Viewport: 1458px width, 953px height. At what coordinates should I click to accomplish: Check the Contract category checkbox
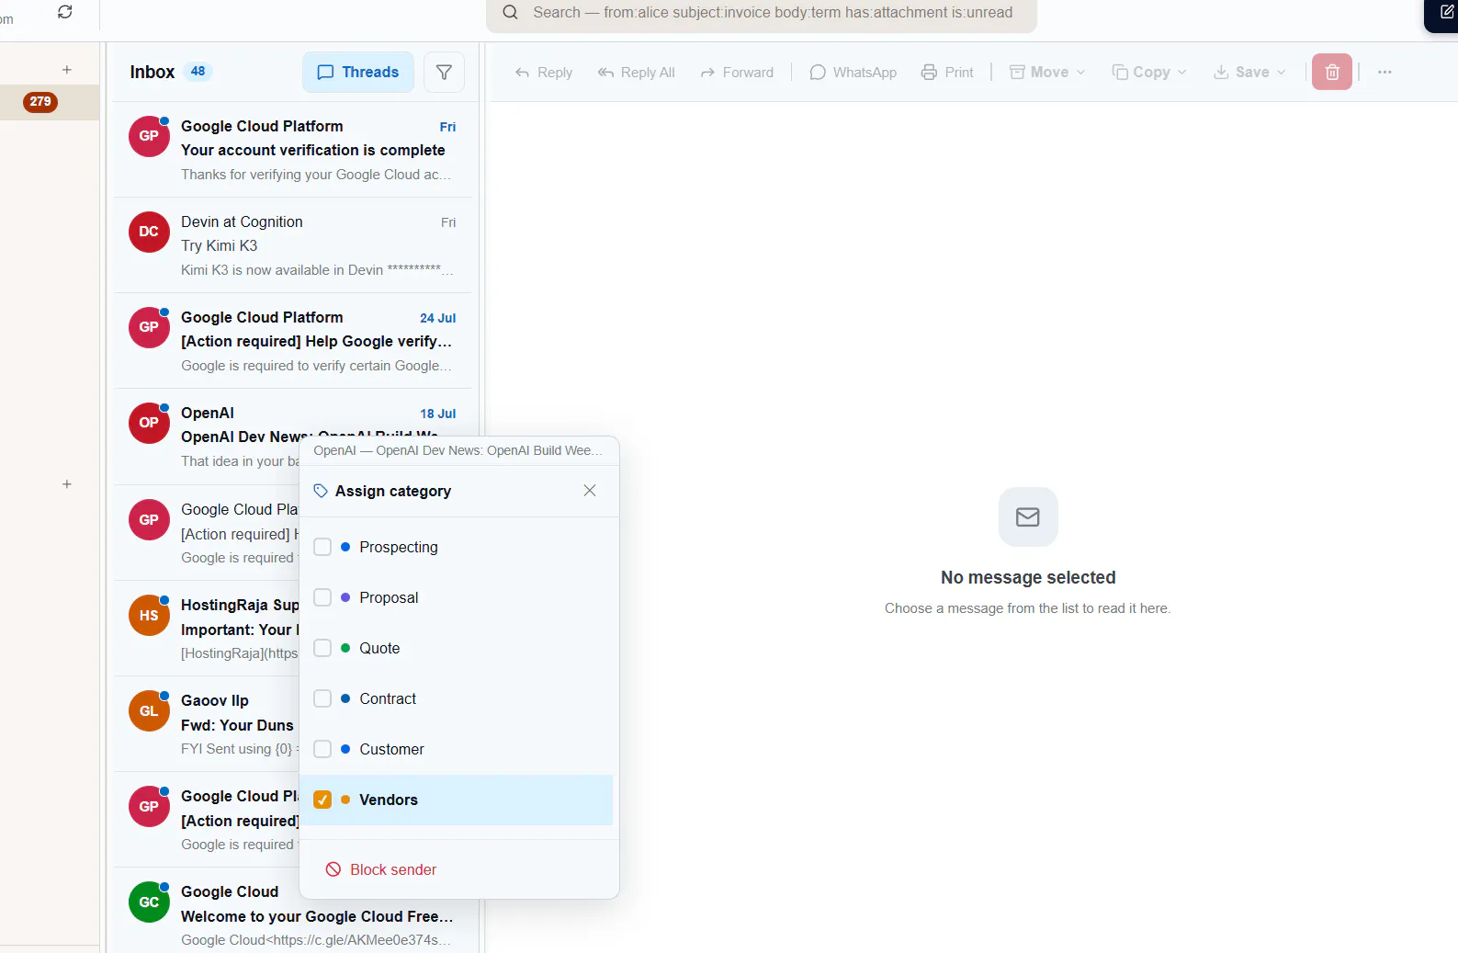click(x=322, y=698)
